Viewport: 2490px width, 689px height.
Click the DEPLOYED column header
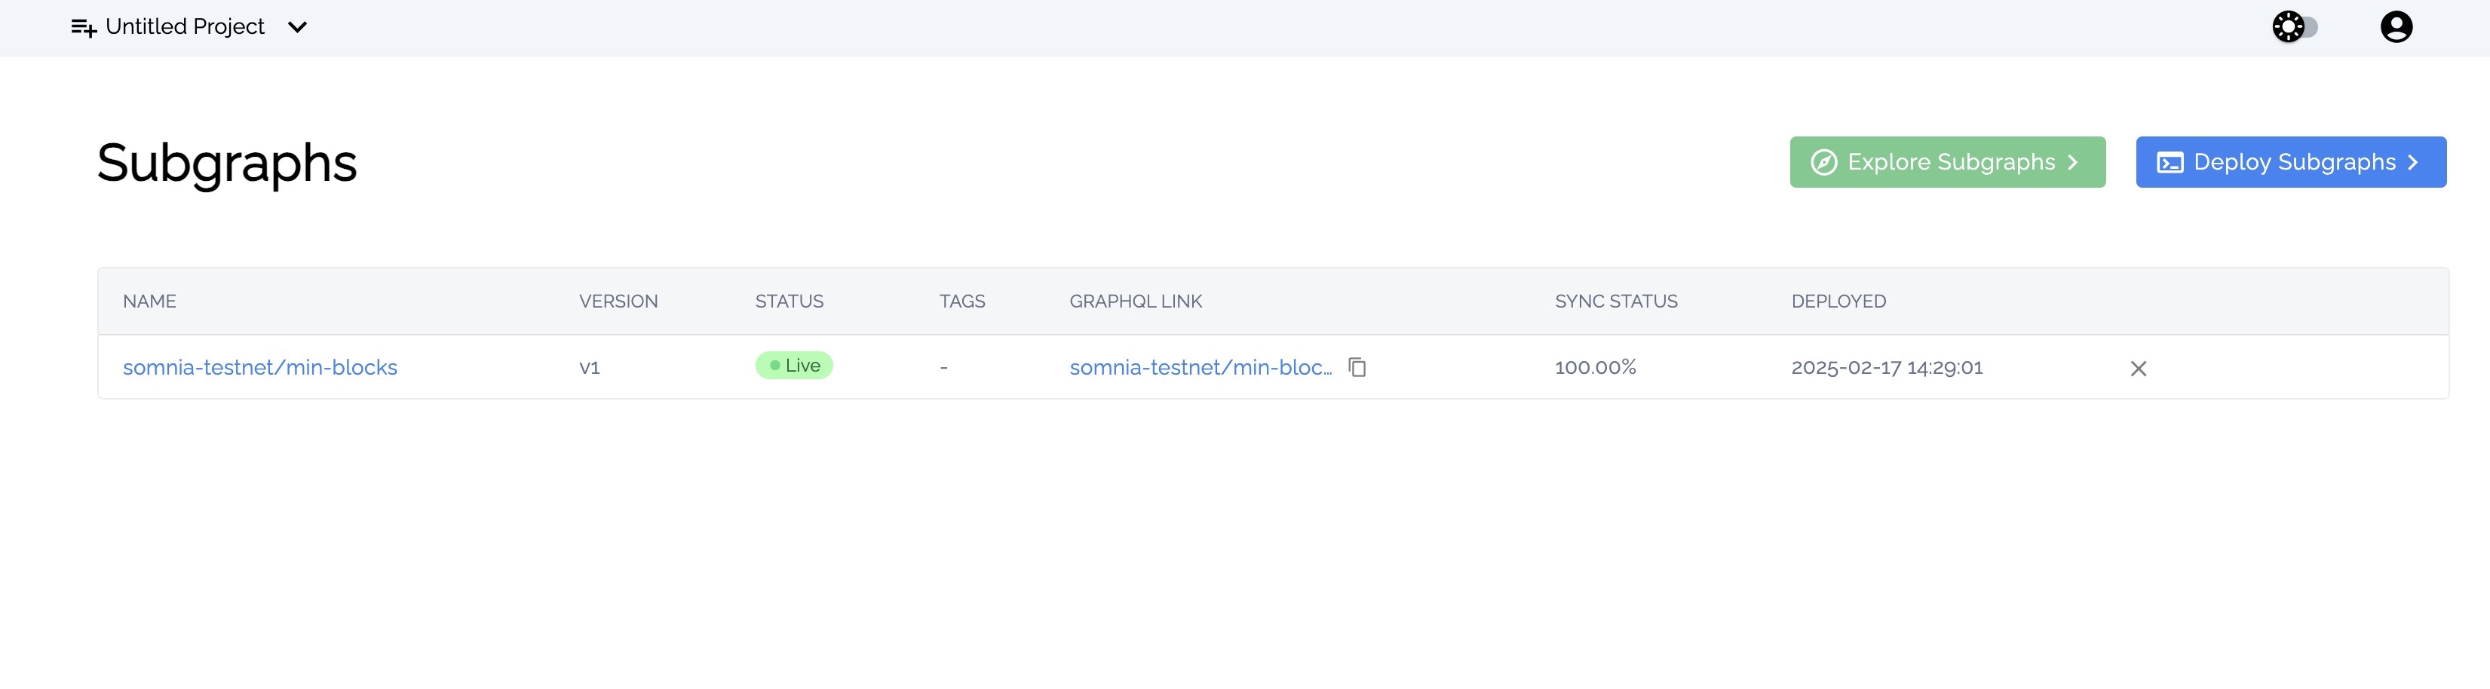[x=1838, y=302]
